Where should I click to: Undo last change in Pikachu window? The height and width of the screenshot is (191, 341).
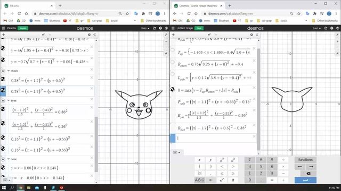tap(44, 34)
